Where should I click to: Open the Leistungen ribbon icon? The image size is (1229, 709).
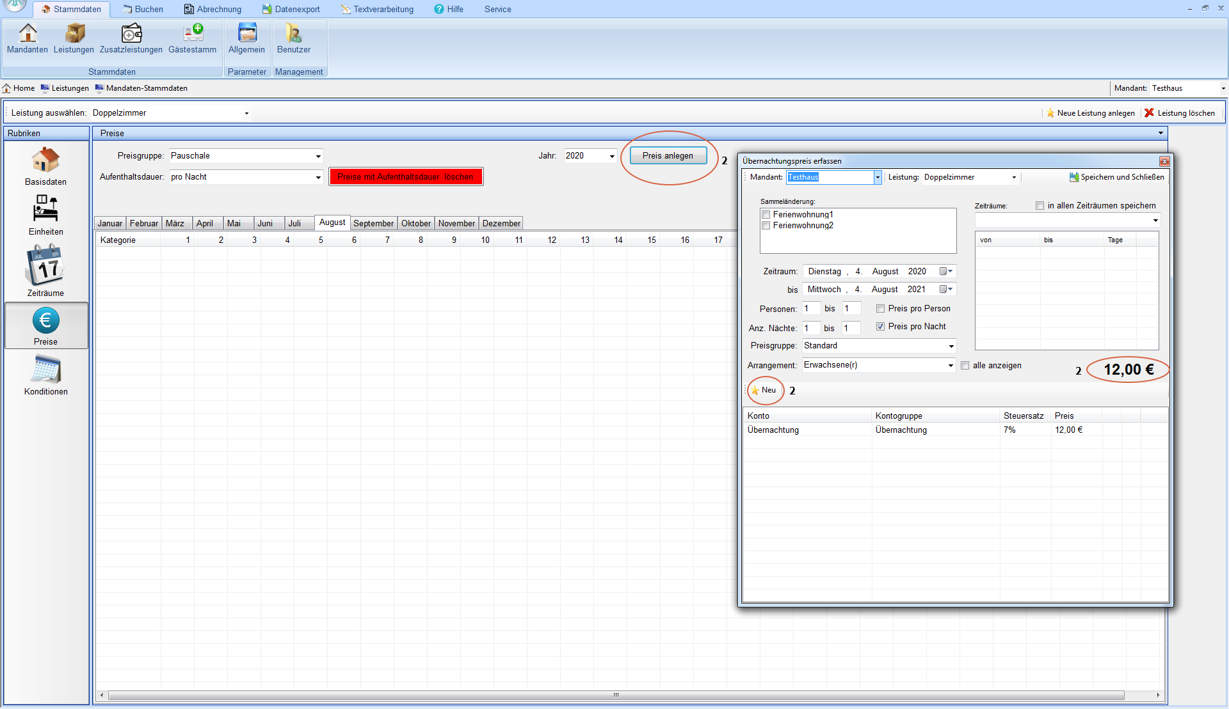point(74,38)
